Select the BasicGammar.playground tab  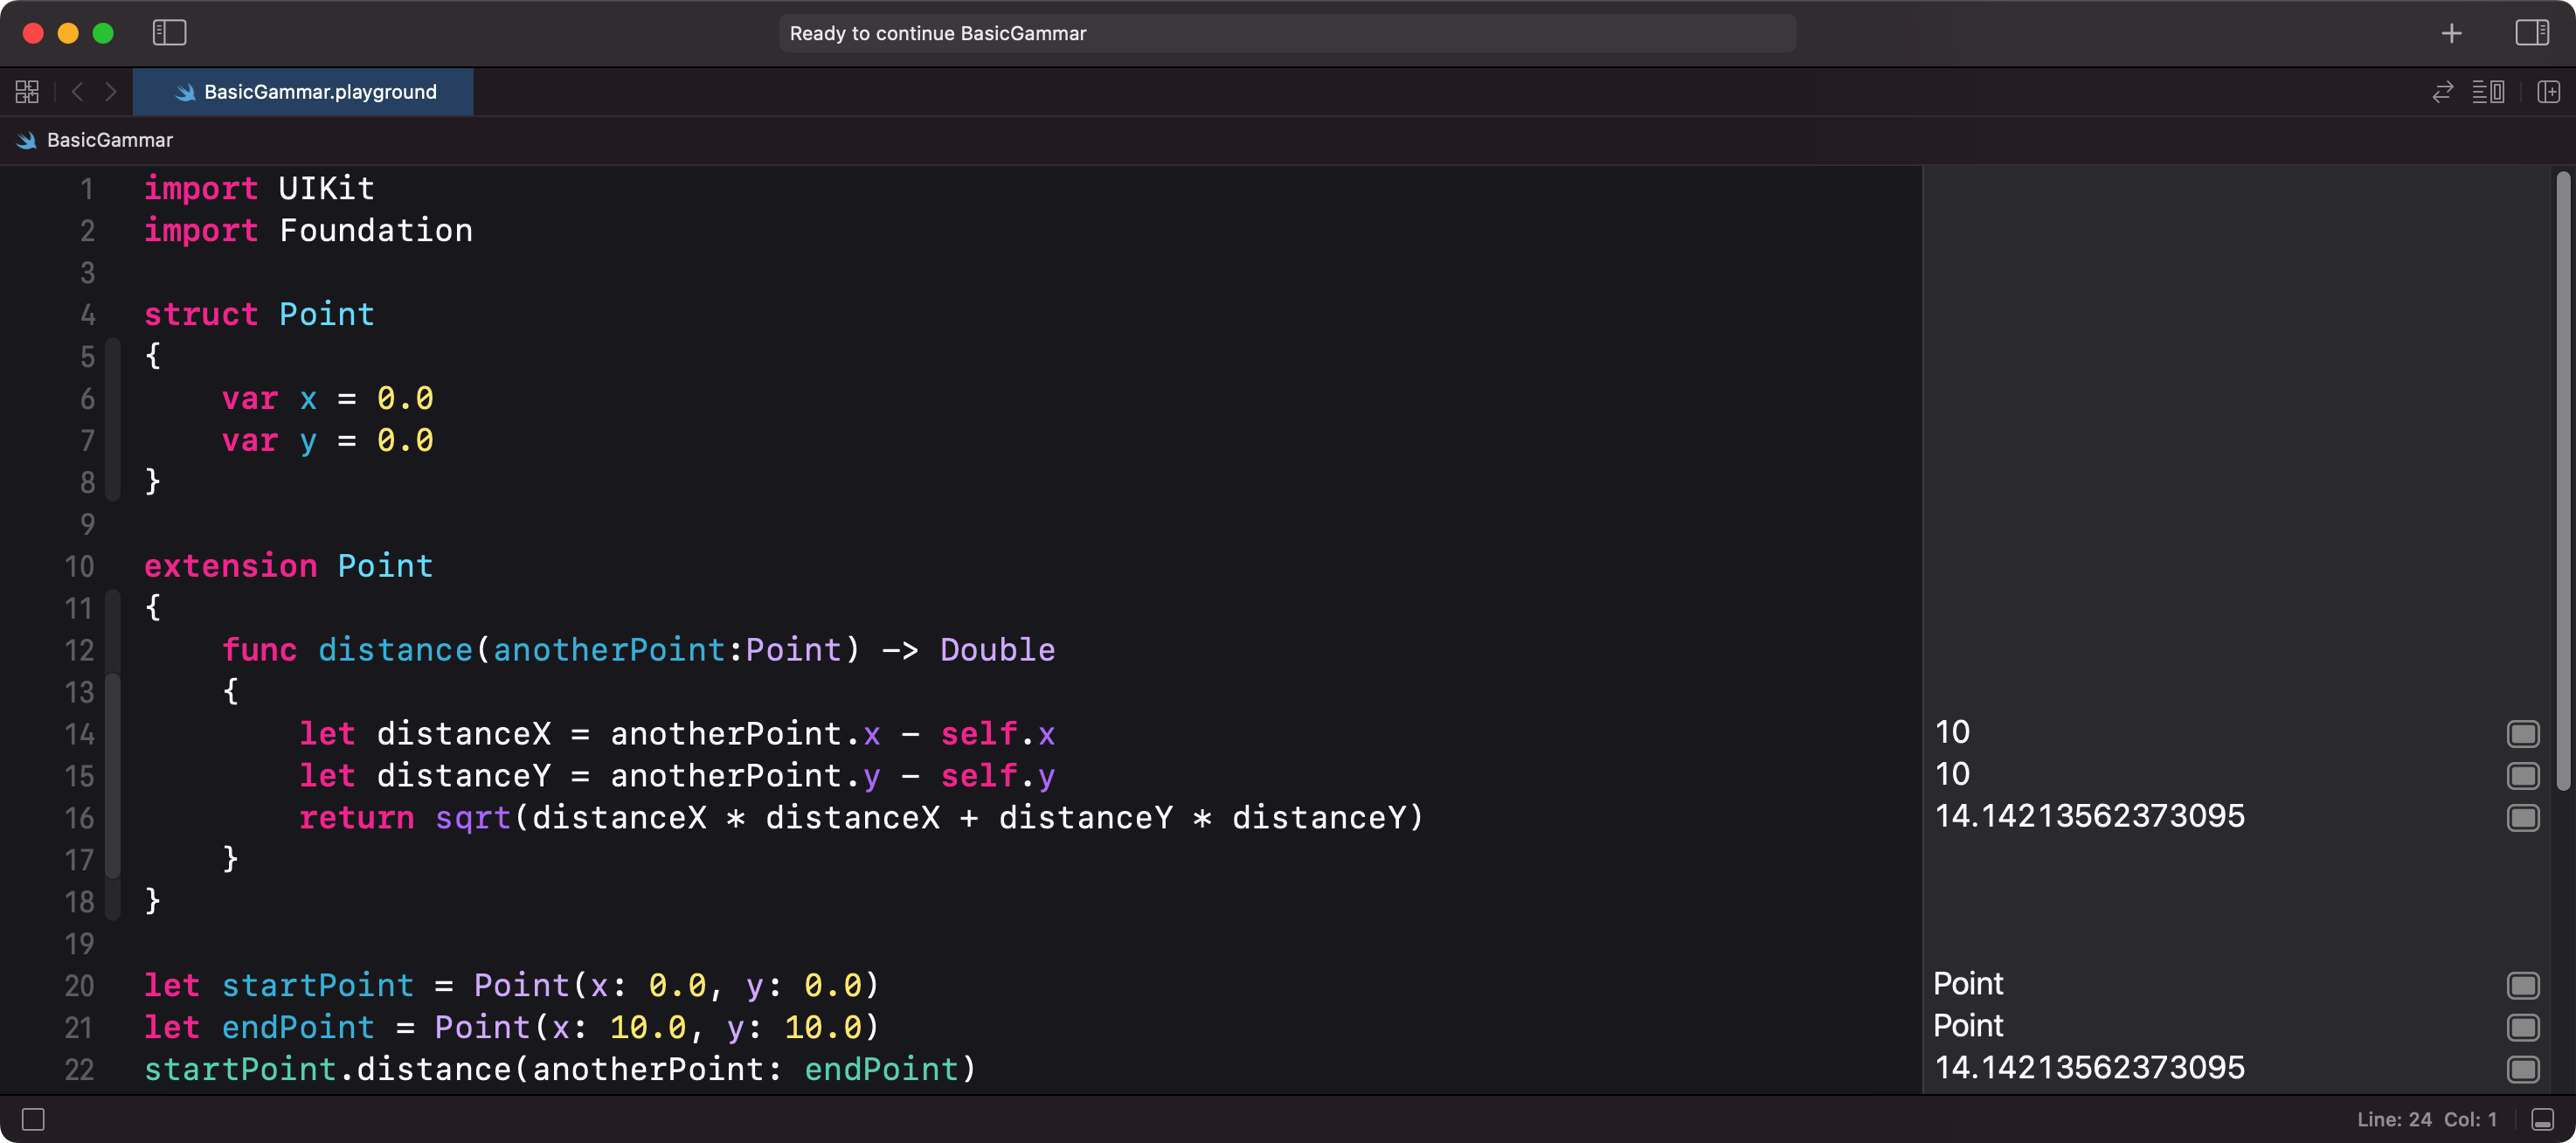303,92
